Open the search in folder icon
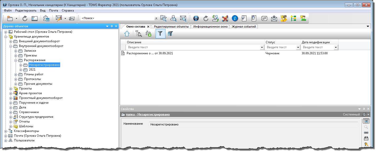377x153 pixels. pyautogui.click(x=164, y=18)
